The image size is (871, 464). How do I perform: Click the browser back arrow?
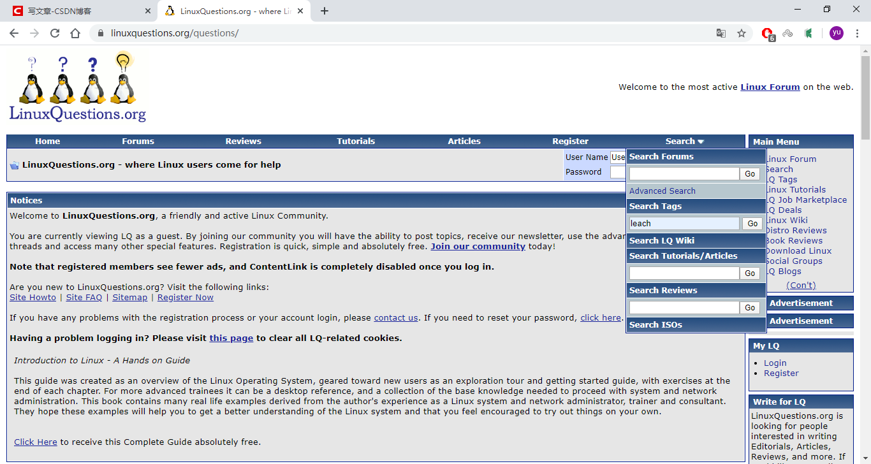[14, 33]
